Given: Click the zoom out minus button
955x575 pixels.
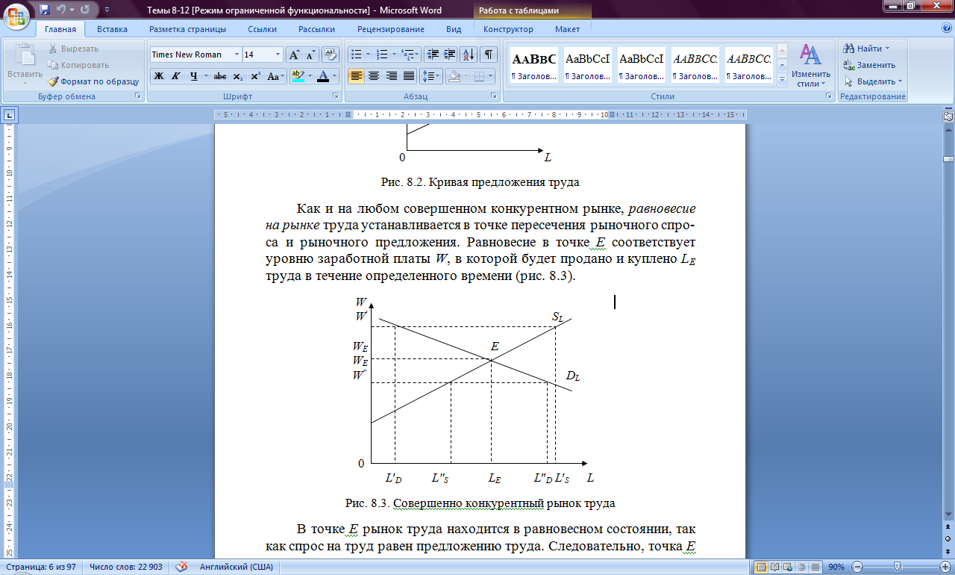Looking at the screenshot, I should click(x=857, y=567).
